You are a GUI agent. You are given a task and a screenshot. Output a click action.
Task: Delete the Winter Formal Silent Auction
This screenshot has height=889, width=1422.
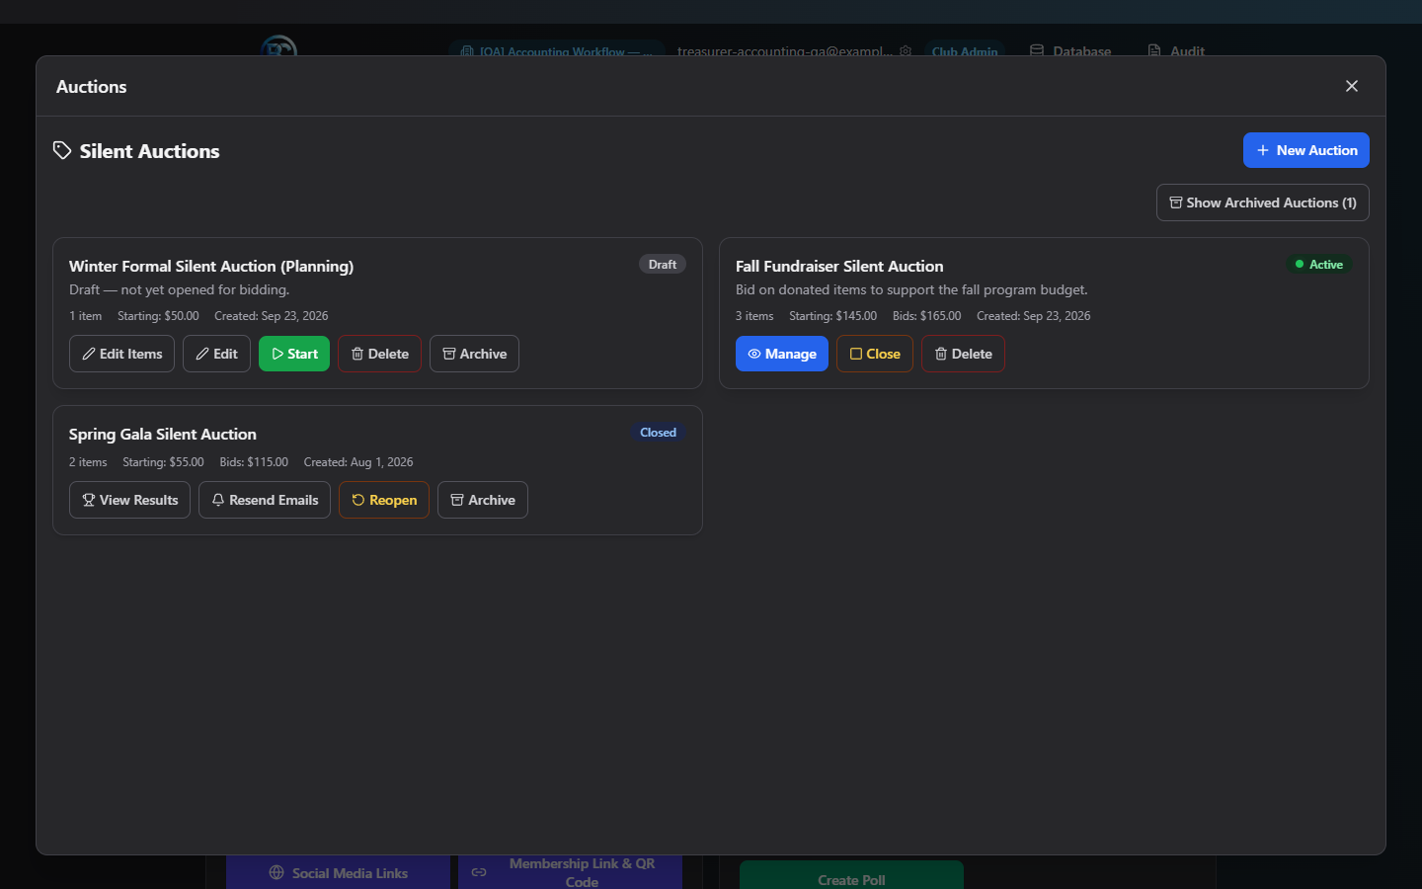coord(379,354)
